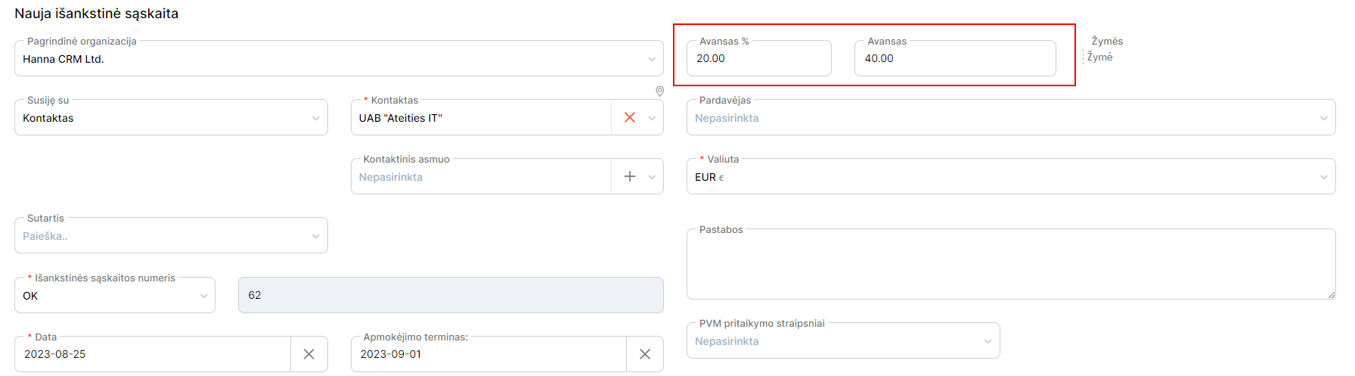Open Sutartis search dropdown
This screenshot has width=1355, height=376.
tap(171, 235)
